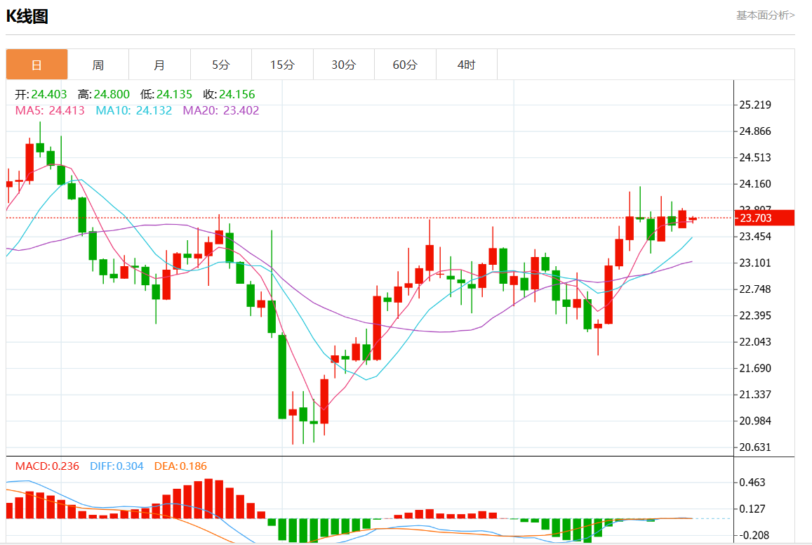Click the 20.631 price axis label

click(x=755, y=447)
